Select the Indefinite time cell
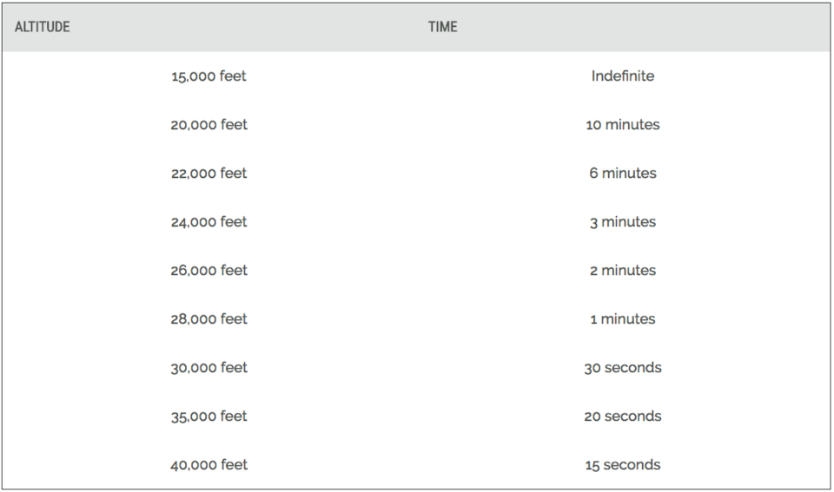 pos(623,76)
